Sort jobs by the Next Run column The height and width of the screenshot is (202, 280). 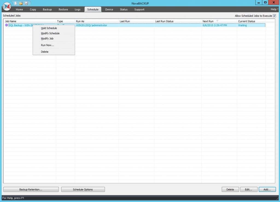(x=208, y=21)
